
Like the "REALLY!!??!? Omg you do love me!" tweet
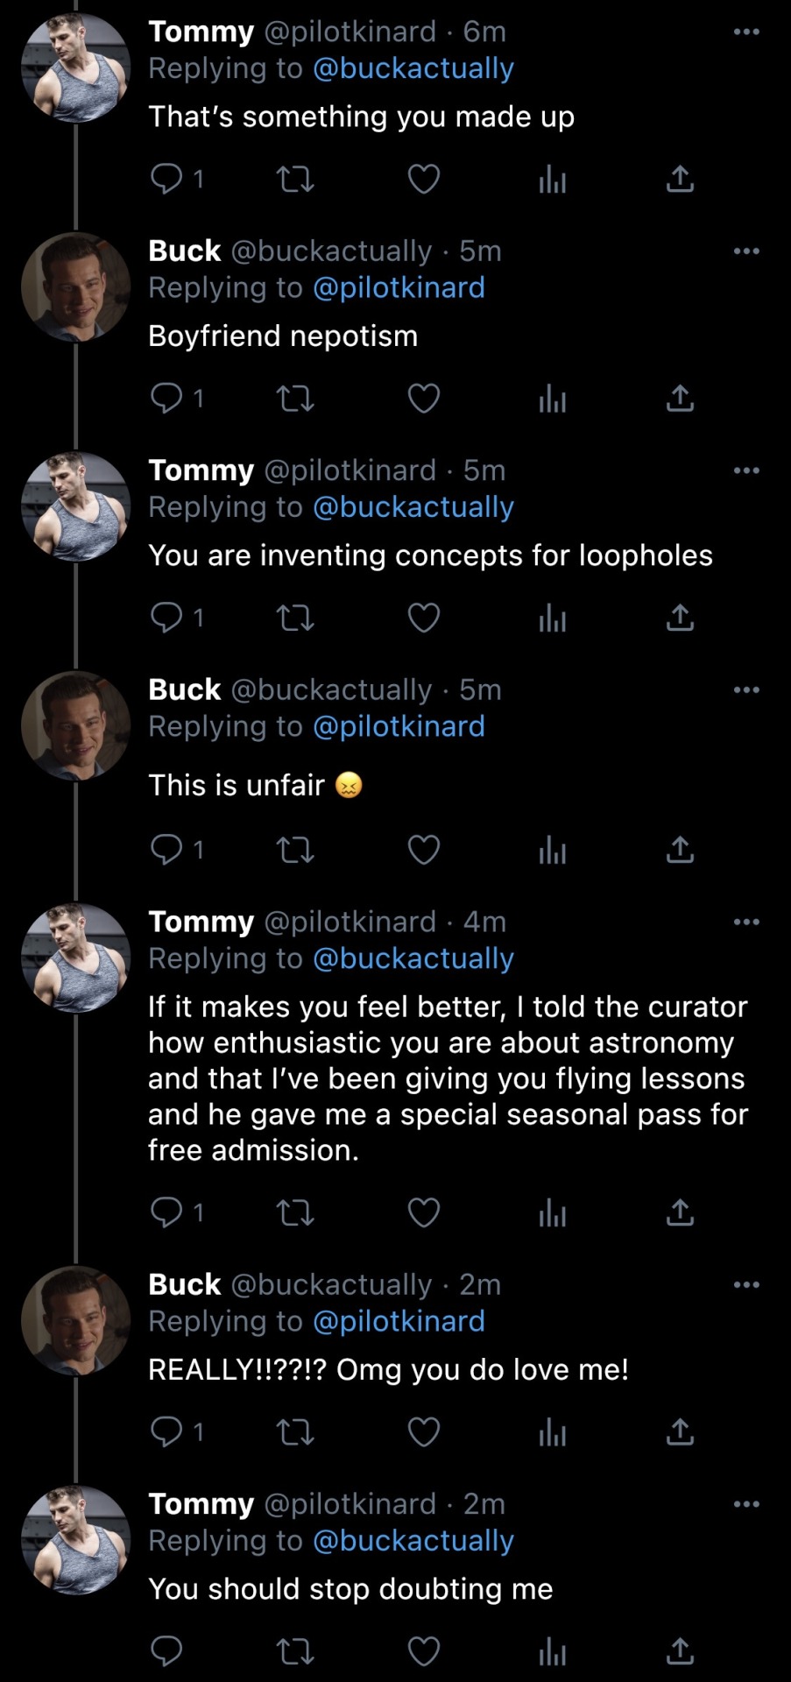[x=424, y=1432]
